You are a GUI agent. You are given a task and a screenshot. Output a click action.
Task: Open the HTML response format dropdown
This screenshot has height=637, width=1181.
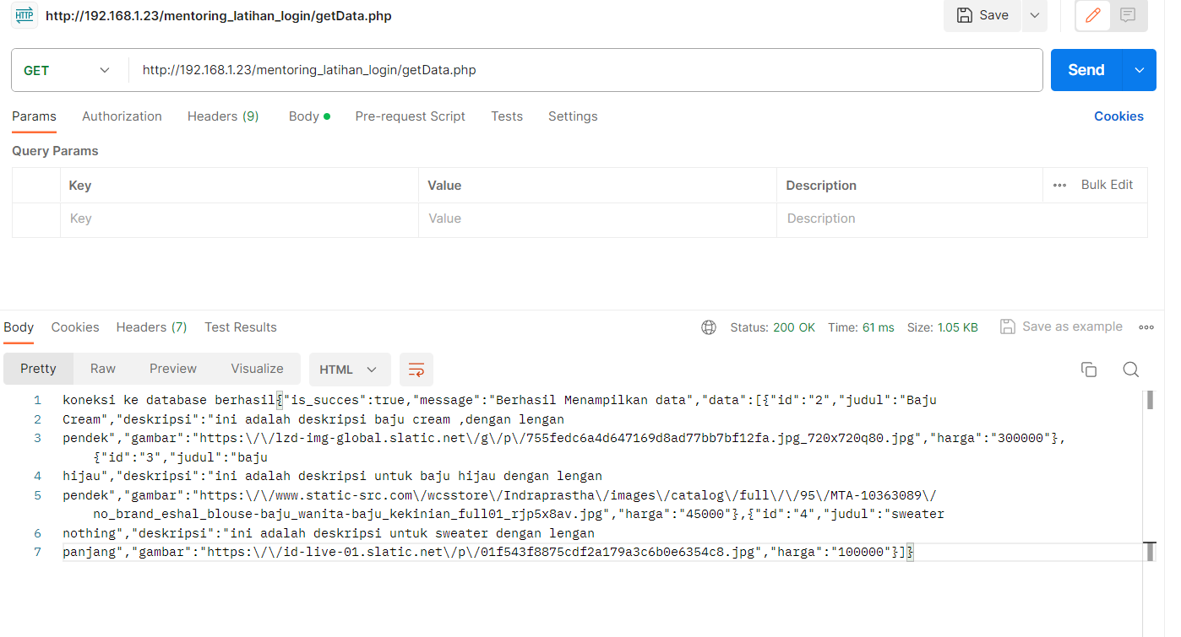click(349, 369)
